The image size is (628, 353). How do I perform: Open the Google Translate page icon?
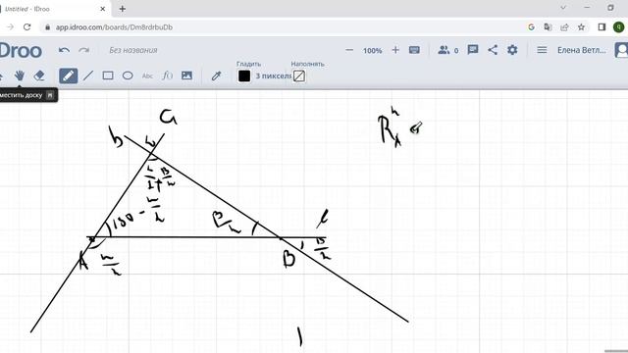(548, 27)
